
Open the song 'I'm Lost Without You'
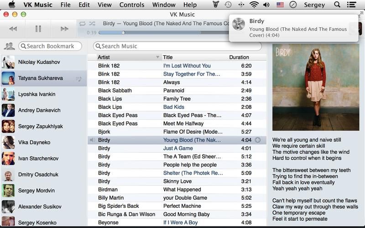[x=187, y=66]
